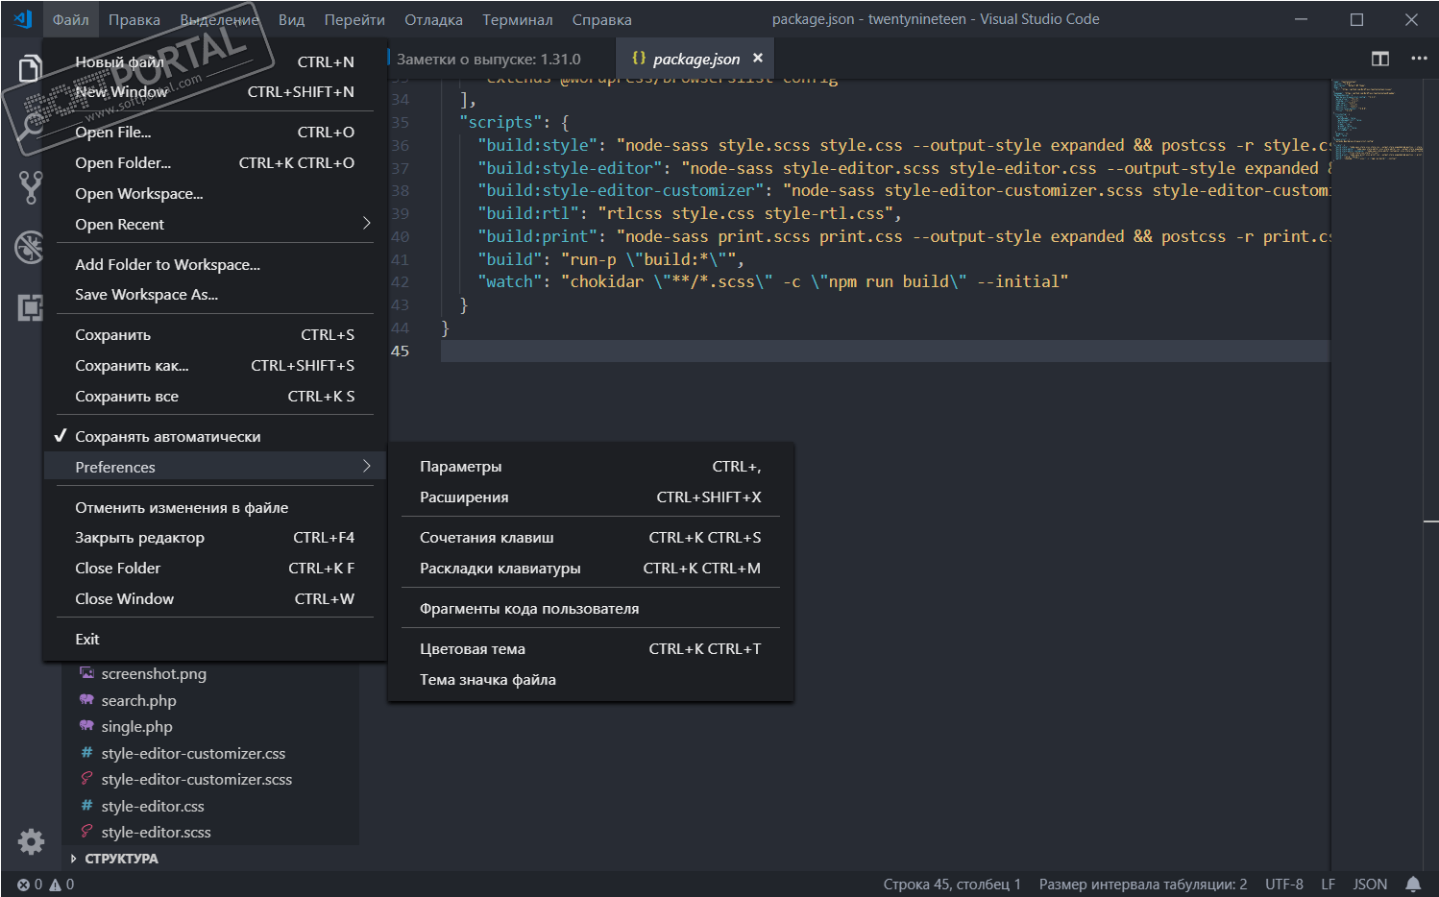
Task: Click the split editor icon
Action: click(1379, 59)
